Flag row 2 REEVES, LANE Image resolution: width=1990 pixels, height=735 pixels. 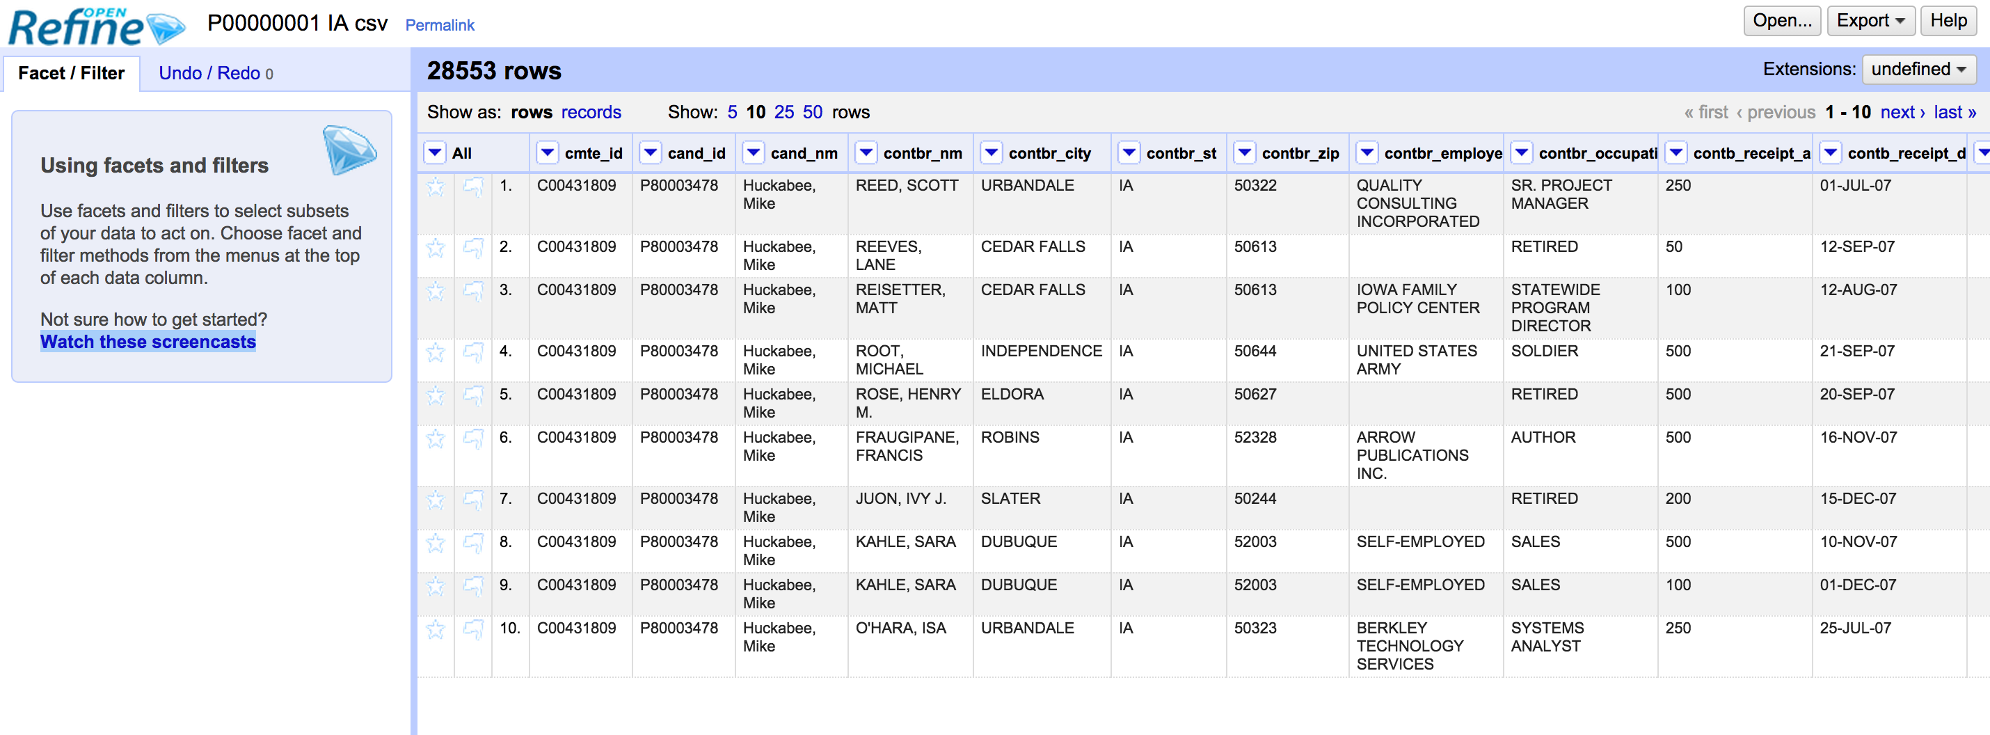pyautogui.click(x=472, y=247)
